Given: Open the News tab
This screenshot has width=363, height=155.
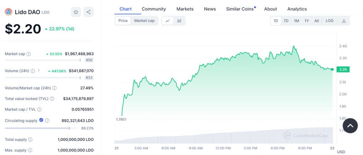Looking at the screenshot, I should pos(210,9).
